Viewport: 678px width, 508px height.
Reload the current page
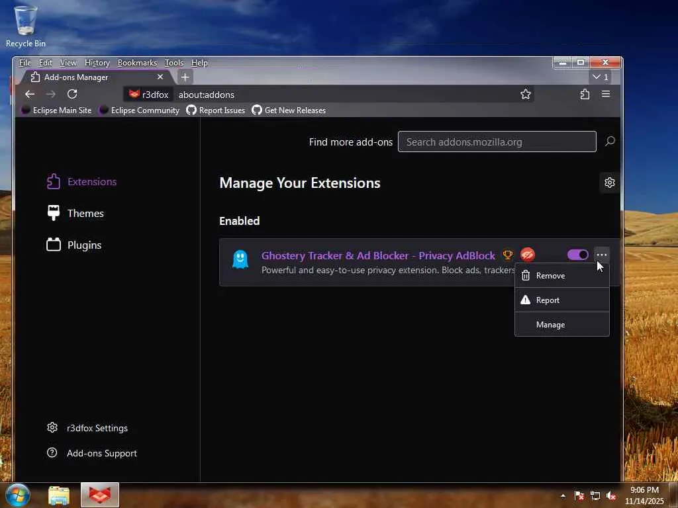click(x=72, y=94)
